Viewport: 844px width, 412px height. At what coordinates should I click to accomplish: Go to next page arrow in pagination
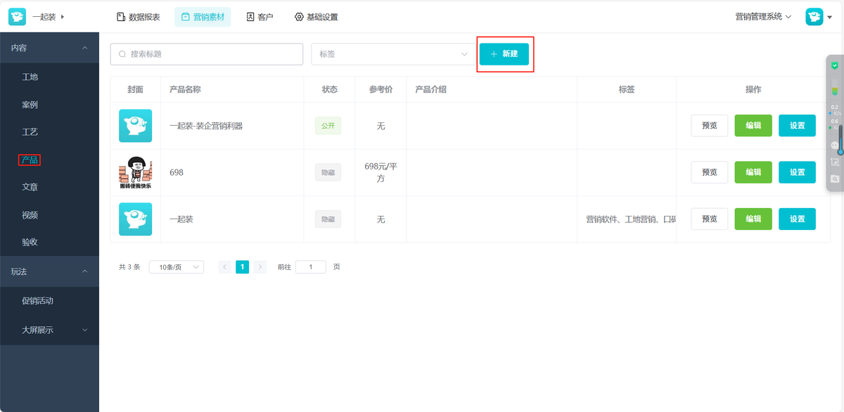[260, 267]
